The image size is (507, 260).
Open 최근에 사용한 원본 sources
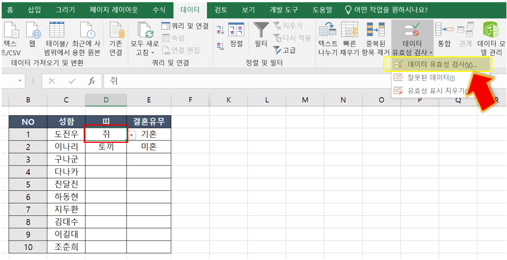coord(87,31)
